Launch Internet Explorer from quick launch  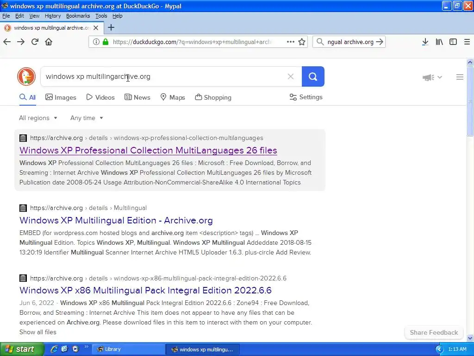coord(54,349)
